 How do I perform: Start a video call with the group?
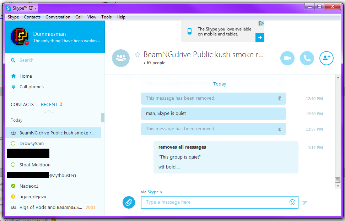tap(287, 58)
